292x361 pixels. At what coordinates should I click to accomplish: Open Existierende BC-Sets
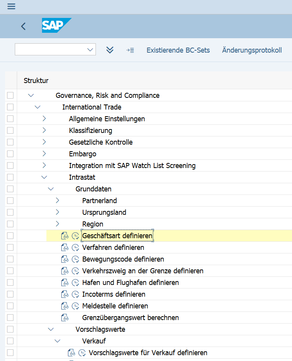click(x=178, y=50)
